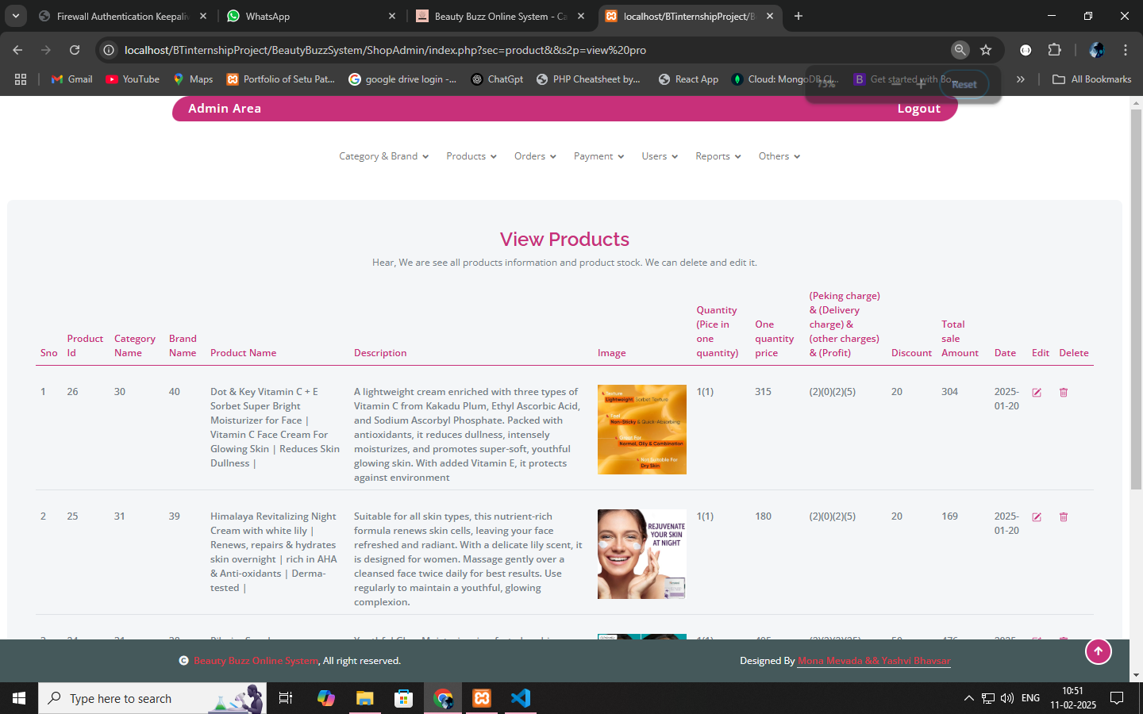Open the Chrome profile avatar
The height and width of the screenshot is (714, 1143).
click(1096, 50)
